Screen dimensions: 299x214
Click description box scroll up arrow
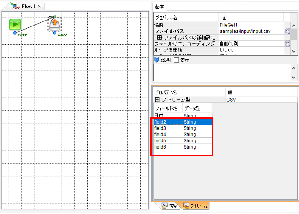point(294,68)
